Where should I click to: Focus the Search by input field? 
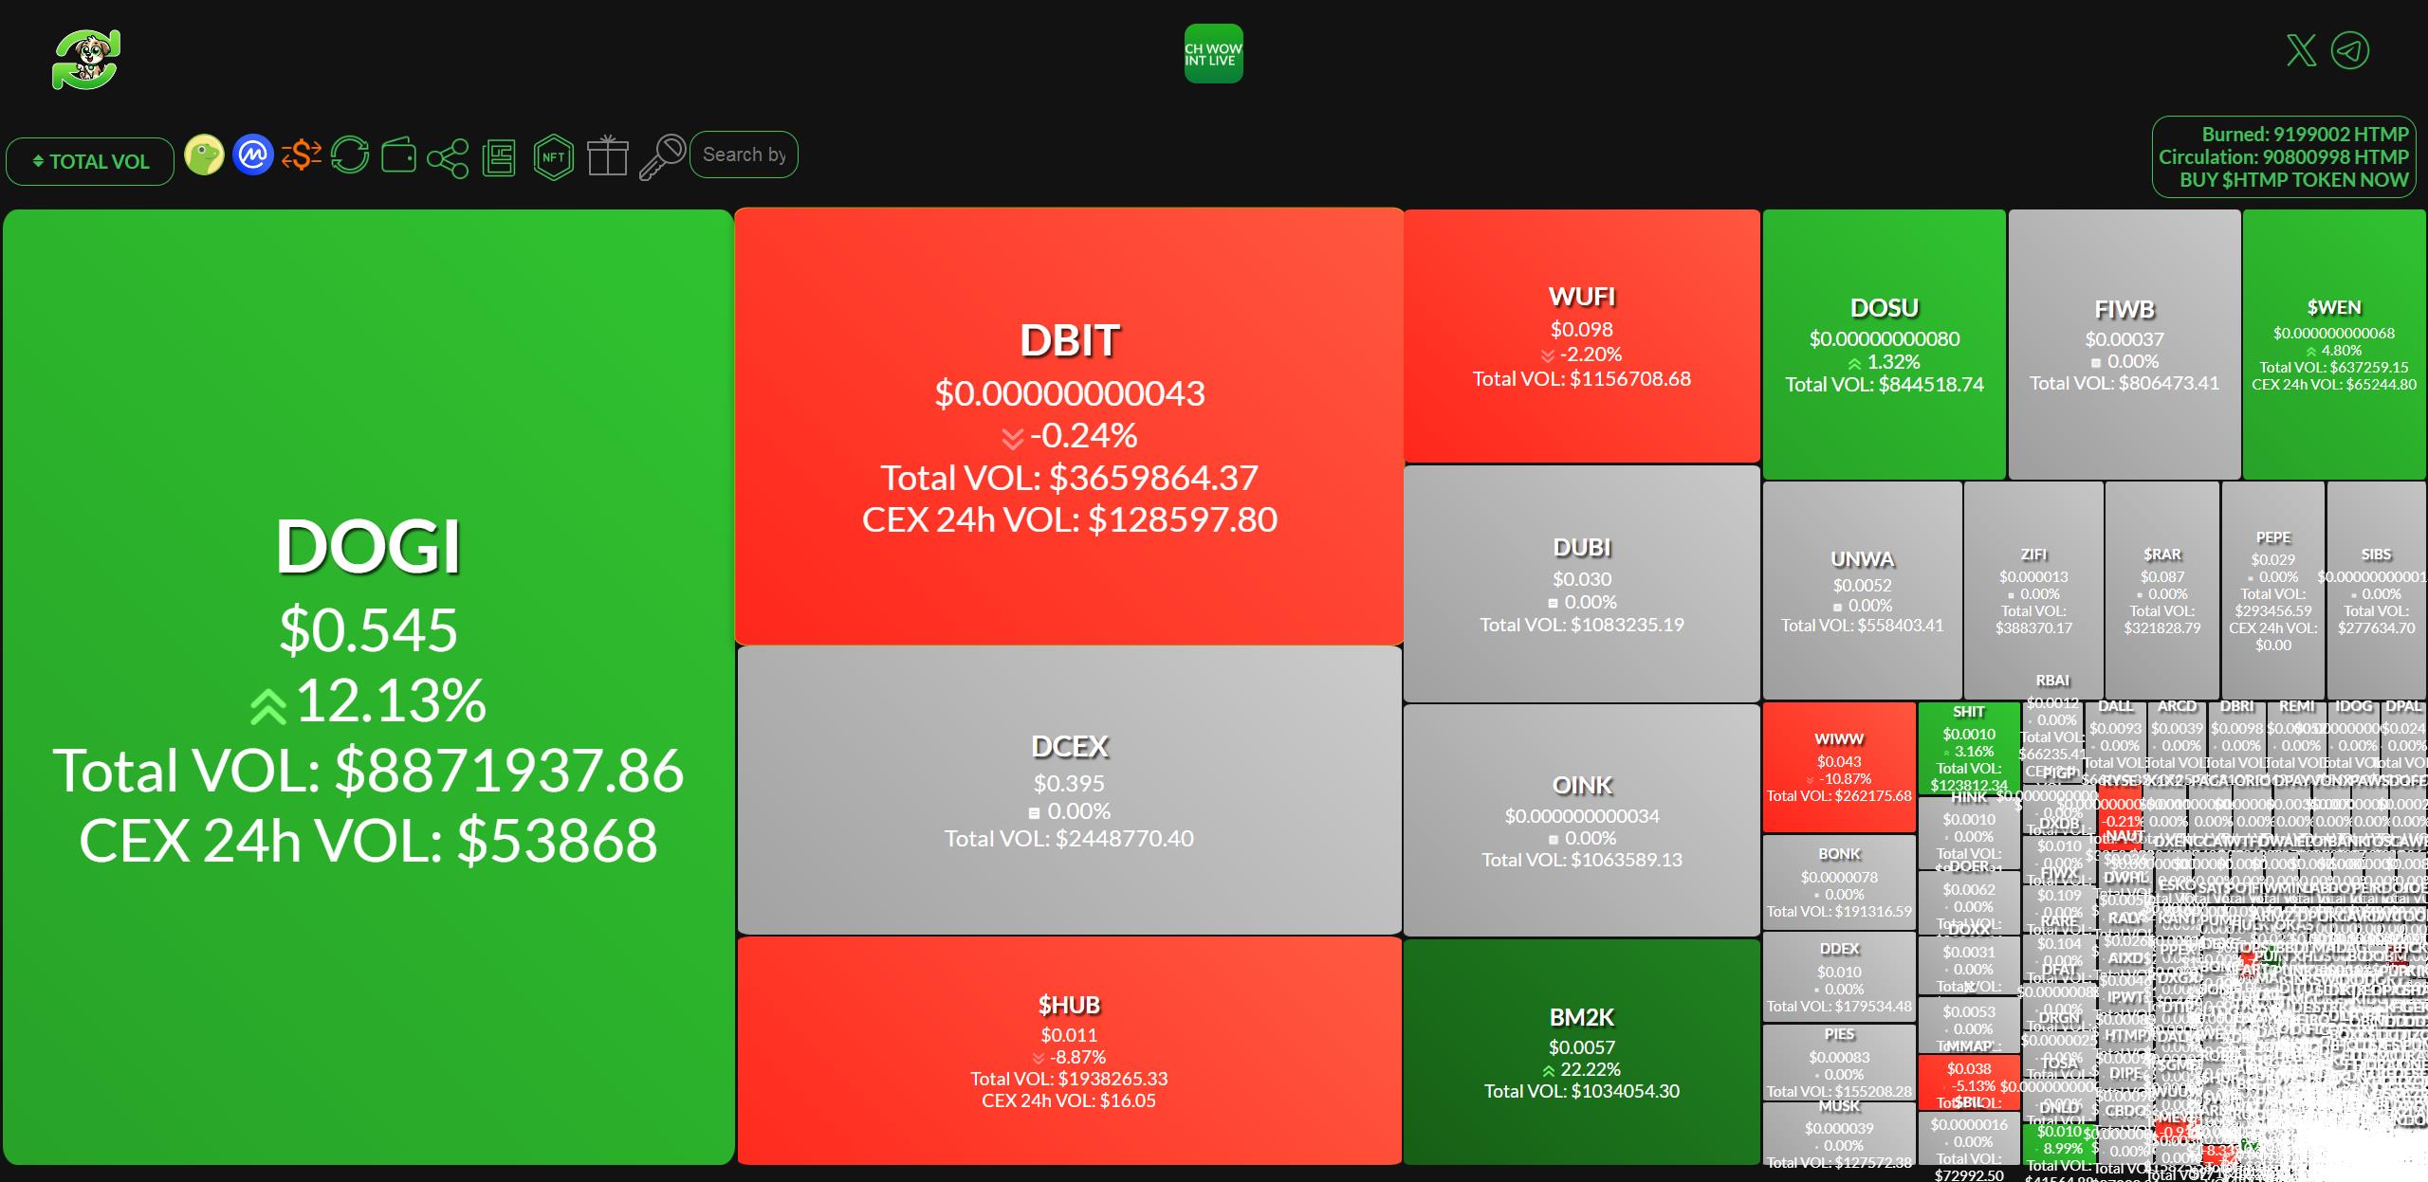[x=744, y=155]
